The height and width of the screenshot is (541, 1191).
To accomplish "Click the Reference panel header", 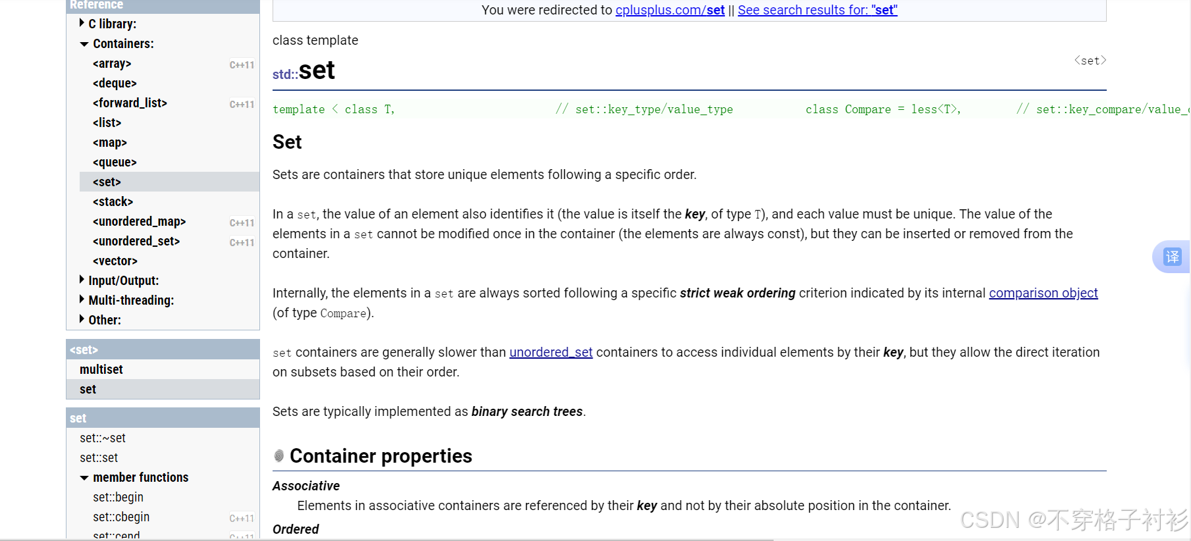I will pyautogui.click(x=163, y=5).
